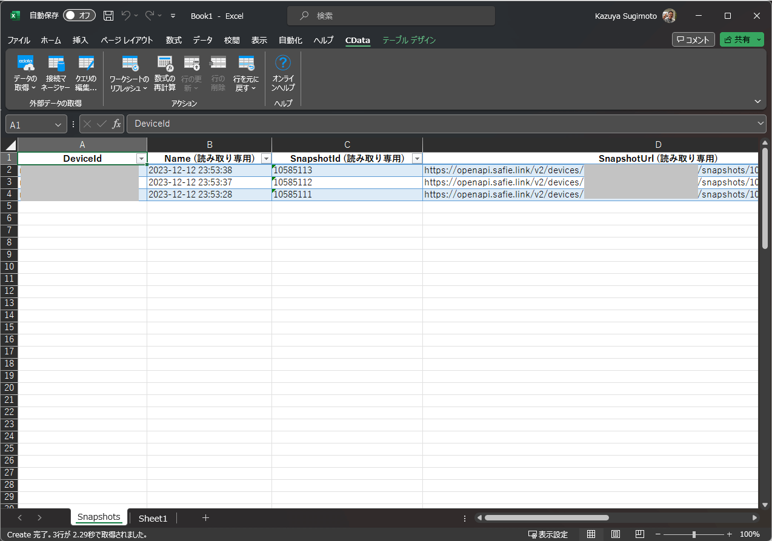
Task: Open the SnapshotId column filter dropdown
Action: [x=416, y=159]
